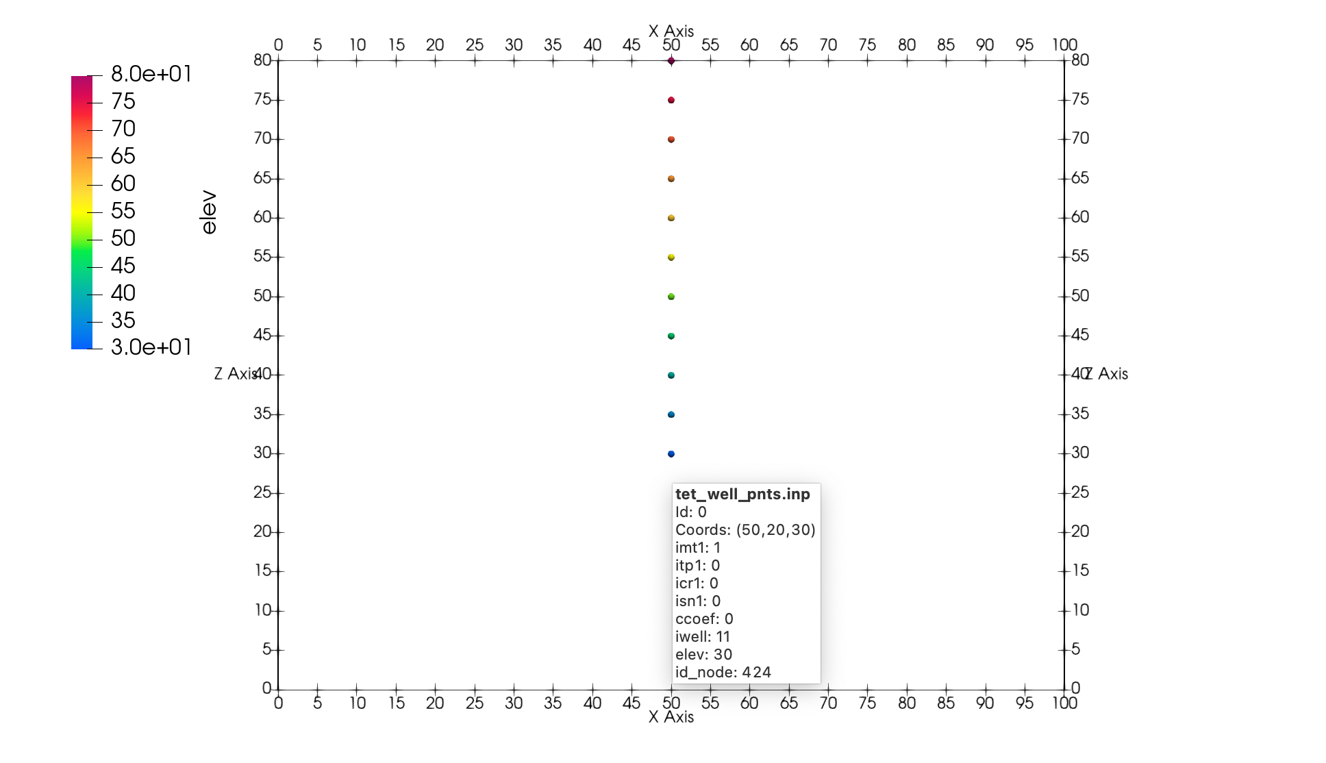The height and width of the screenshot is (763, 1326).
Task: Click the teal well point at elevation 40
Action: [671, 375]
